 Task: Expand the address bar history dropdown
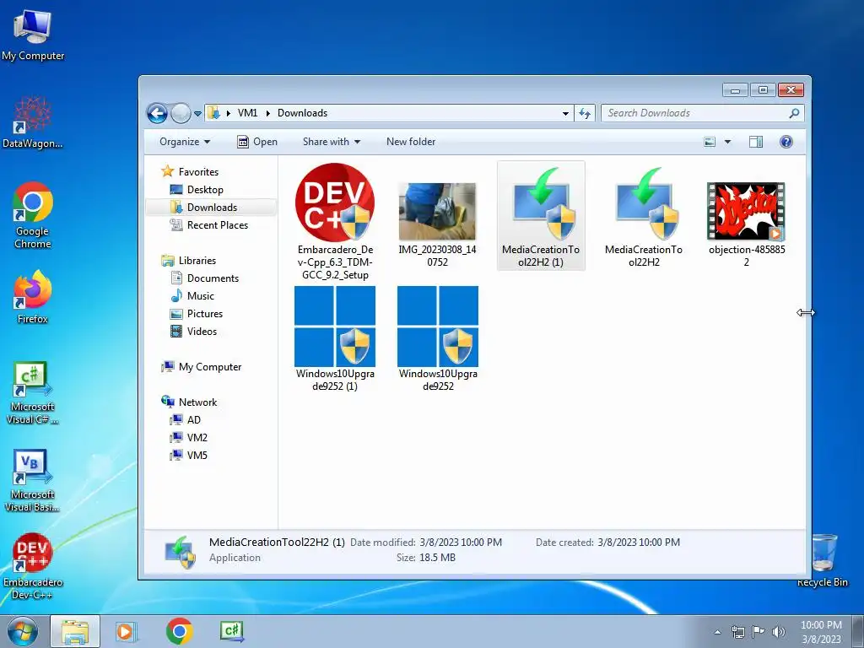click(x=565, y=114)
